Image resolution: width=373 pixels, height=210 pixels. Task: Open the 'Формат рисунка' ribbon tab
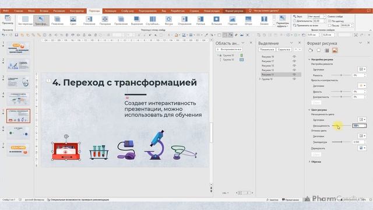click(234, 10)
